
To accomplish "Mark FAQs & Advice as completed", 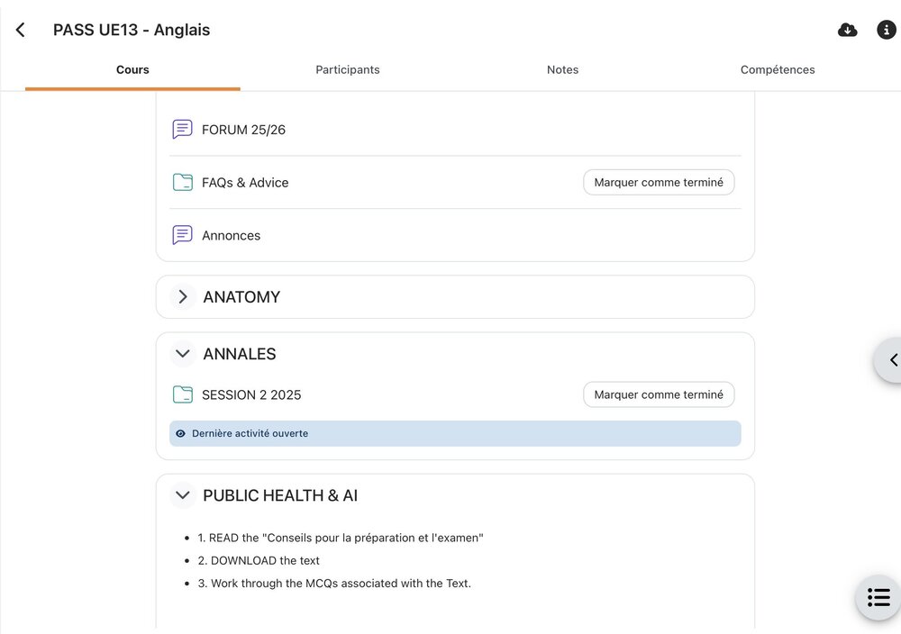I will coord(659,183).
